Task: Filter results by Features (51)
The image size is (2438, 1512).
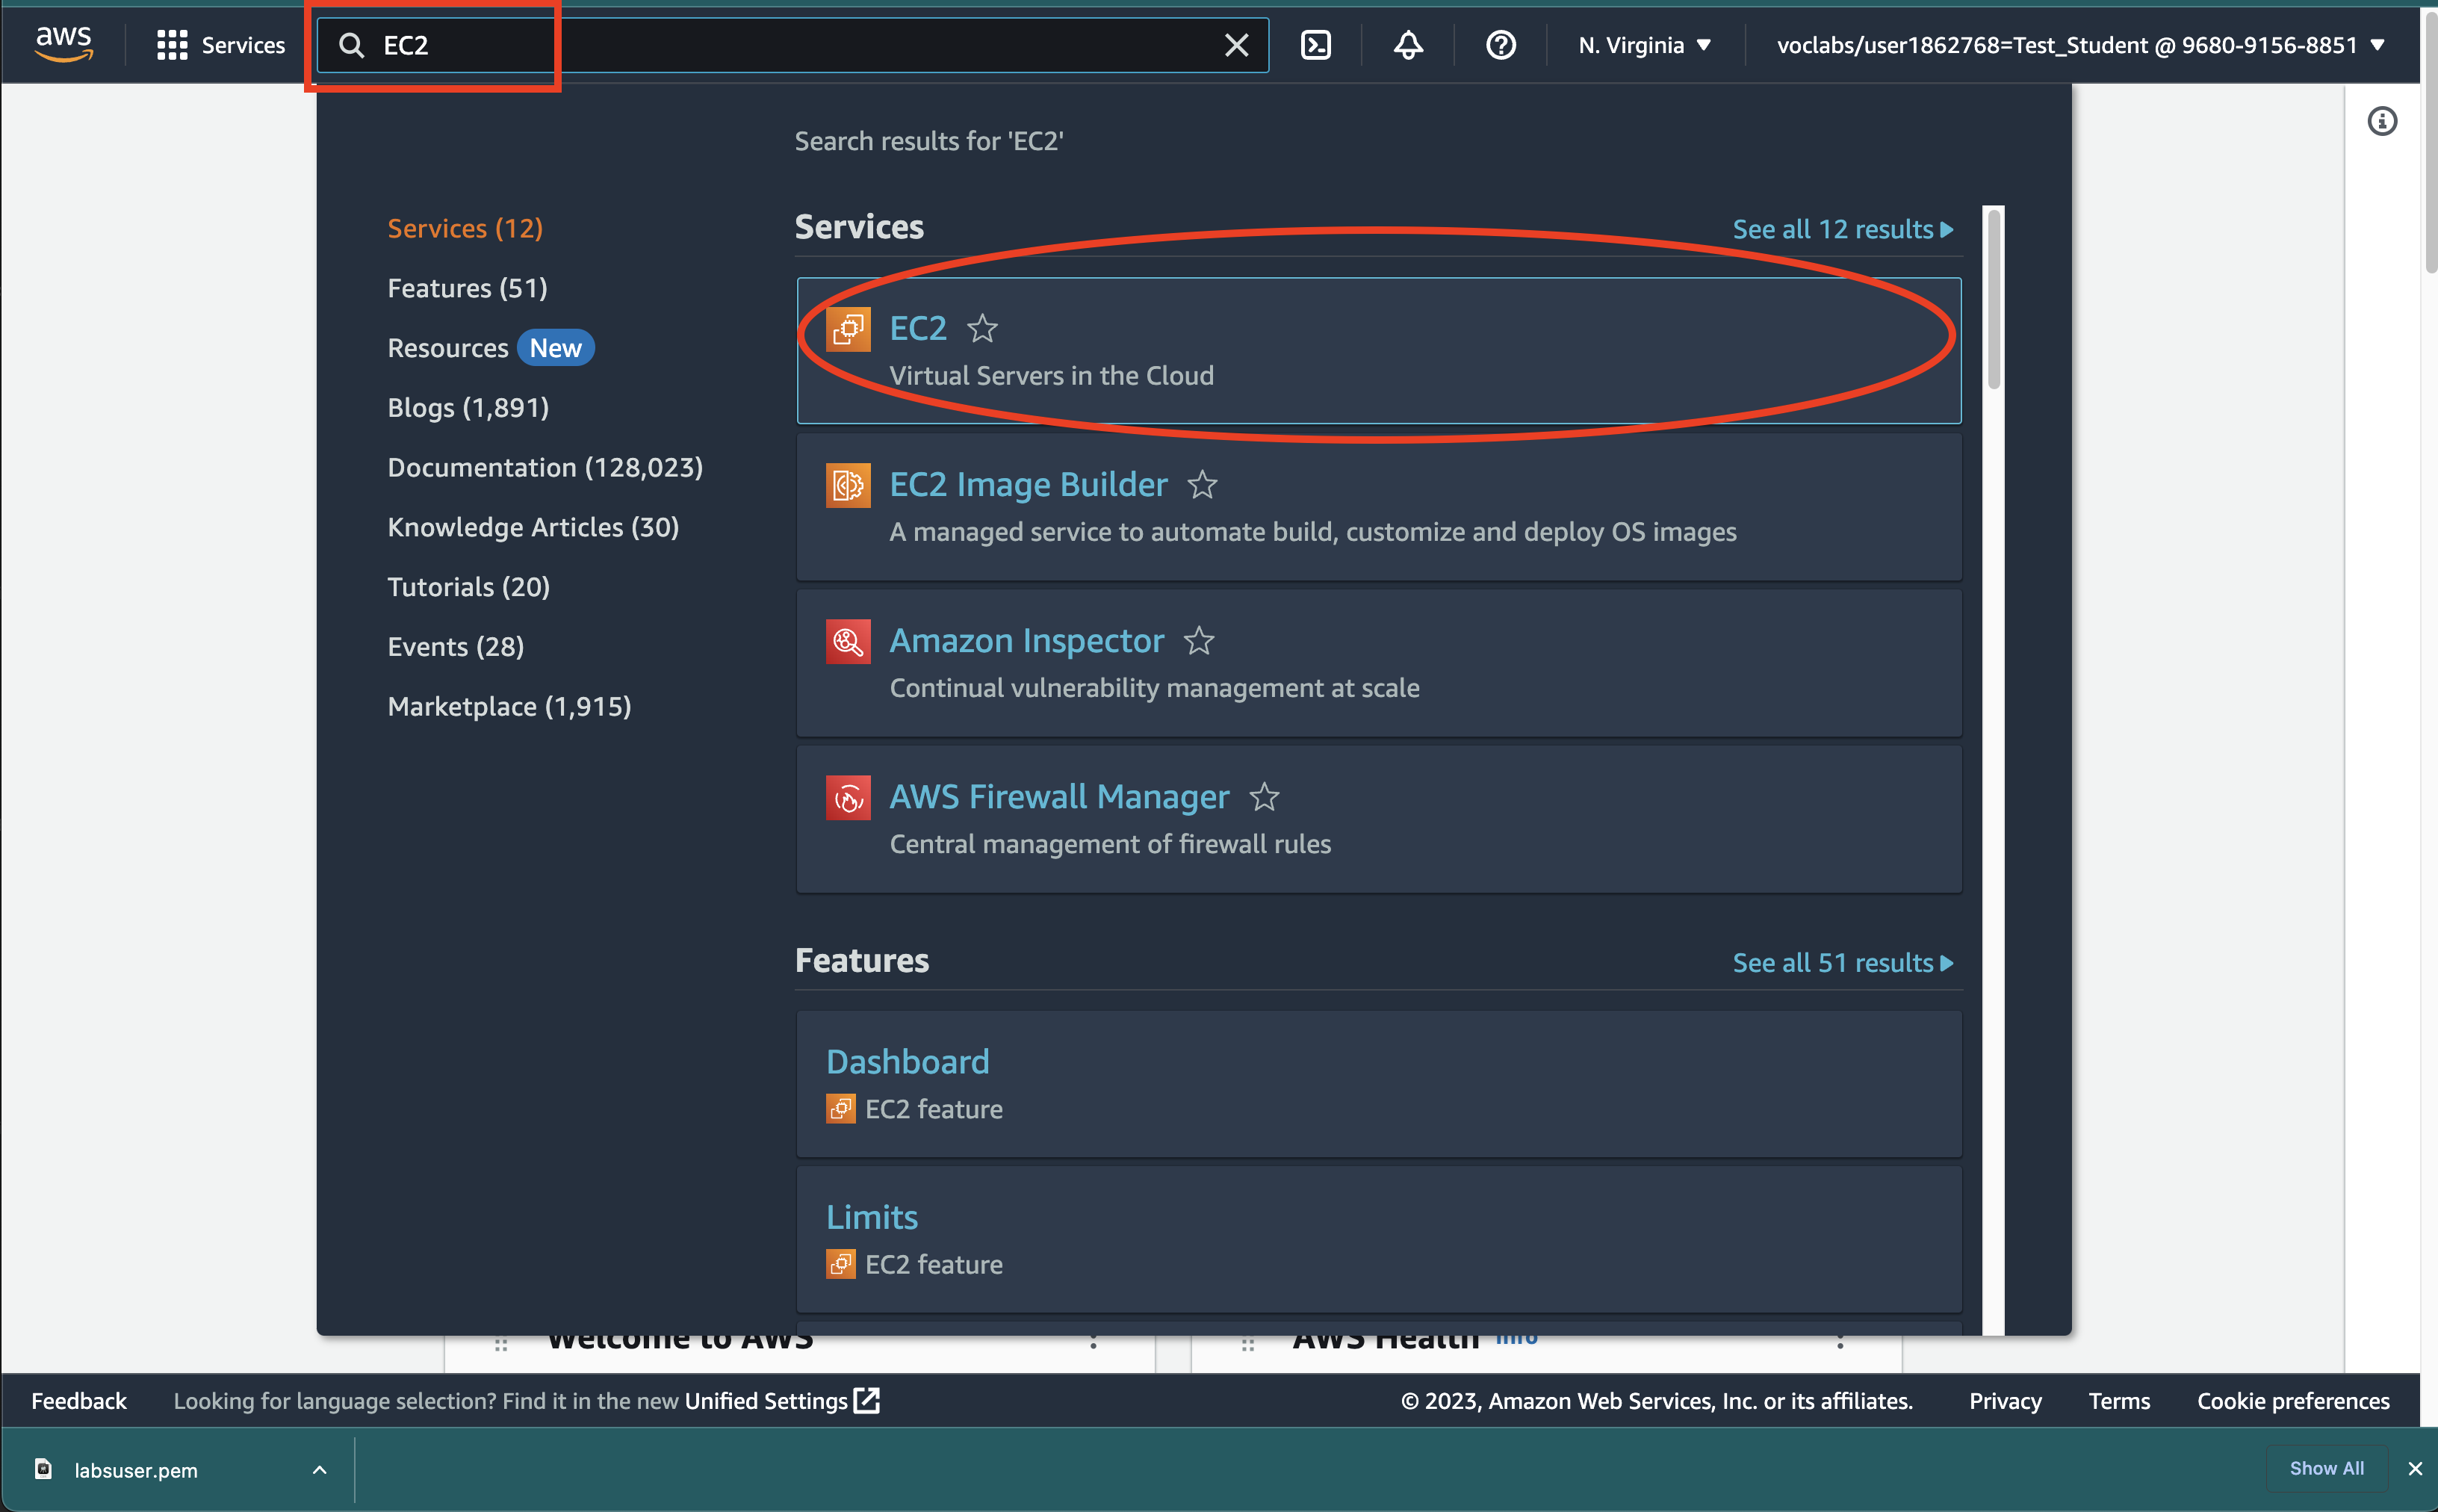Action: click(x=467, y=288)
